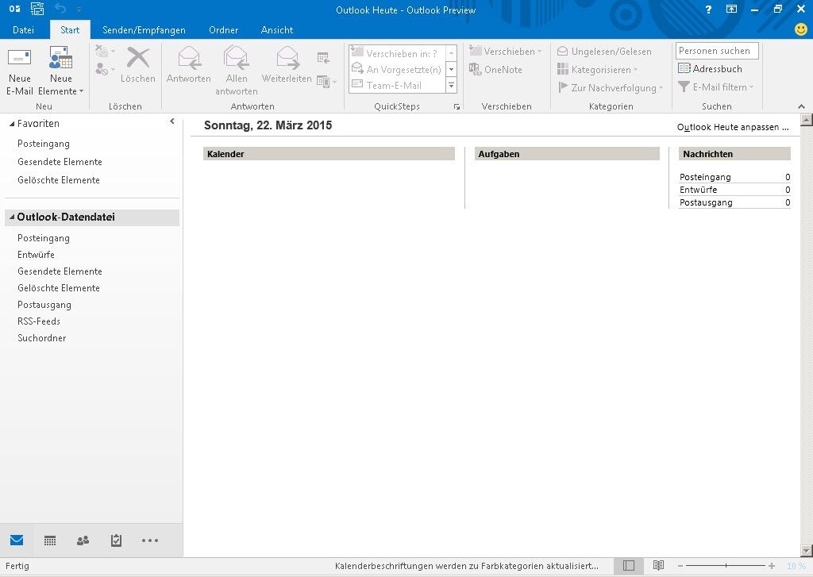Open the Datei tab
Image resolution: width=813 pixels, height=577 pixels.
(23, 30)
